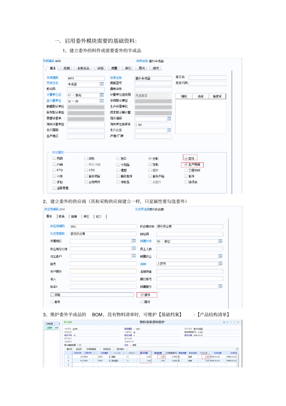The image size is (286, 406).
Task: Open the lookup icon beside 供应商总公司 field
Action: [134, 248]
